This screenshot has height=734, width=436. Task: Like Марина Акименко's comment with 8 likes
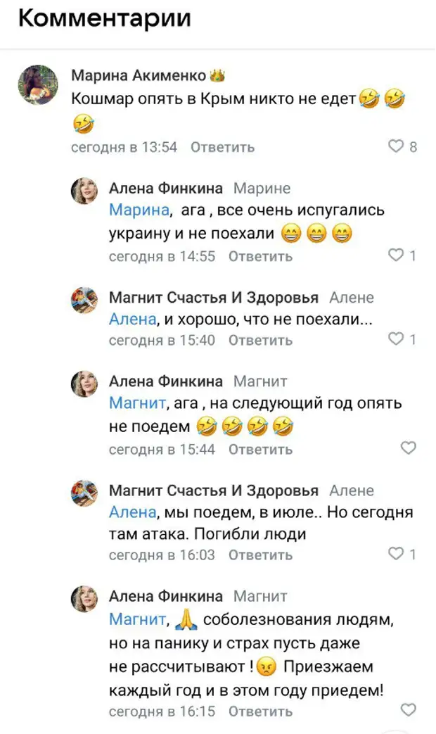pyautogui.click(x=397, y=147)
